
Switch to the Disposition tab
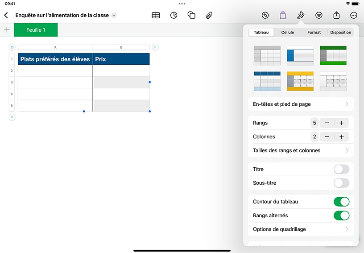point(340,33)
